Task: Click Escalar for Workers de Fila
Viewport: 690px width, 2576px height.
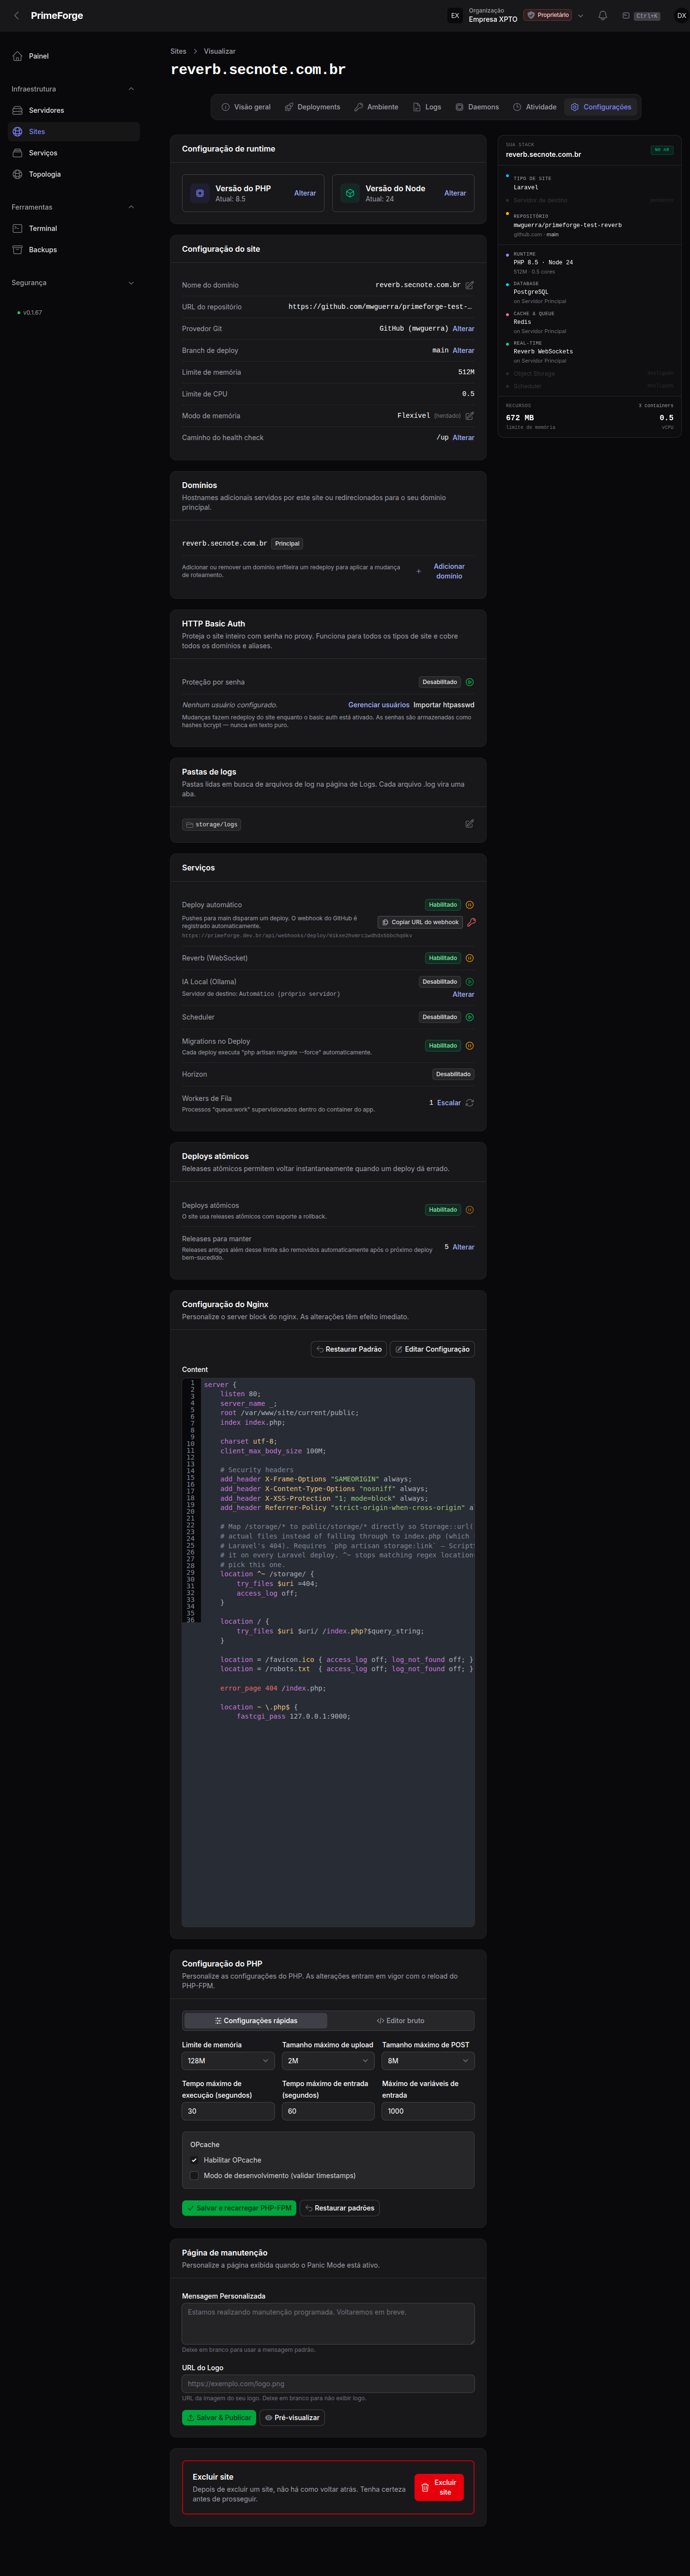Action: (449, 1103)
